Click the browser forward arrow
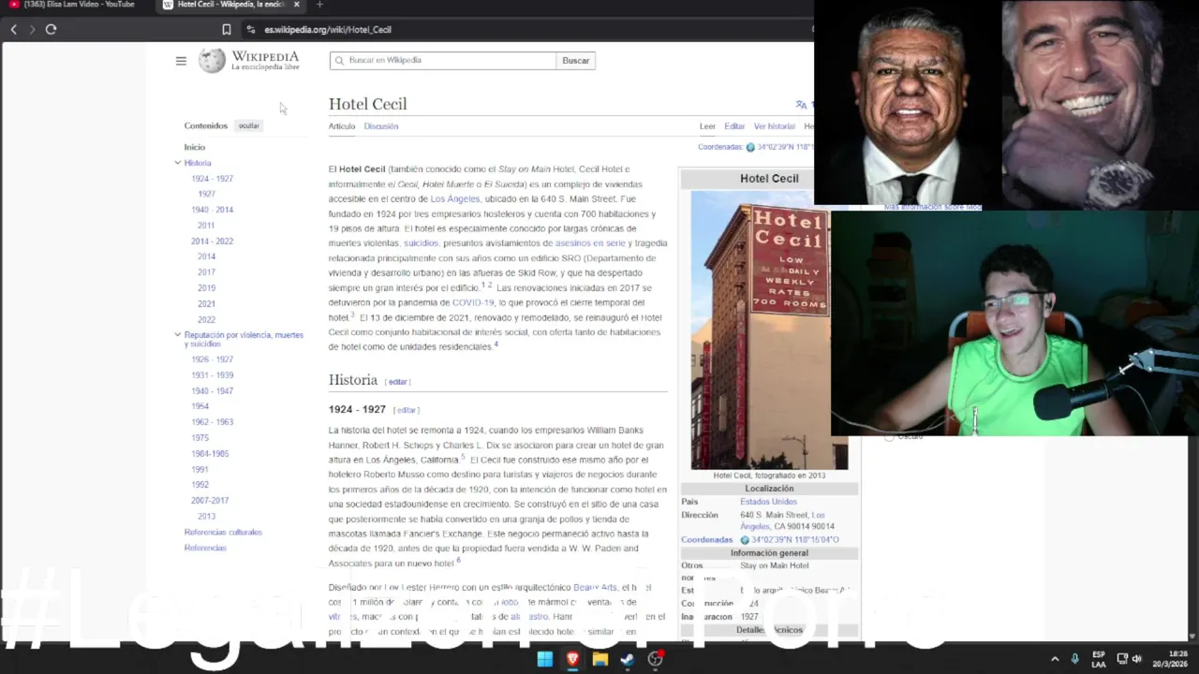Screen dimensions: 1199x674 click(32, 29)
